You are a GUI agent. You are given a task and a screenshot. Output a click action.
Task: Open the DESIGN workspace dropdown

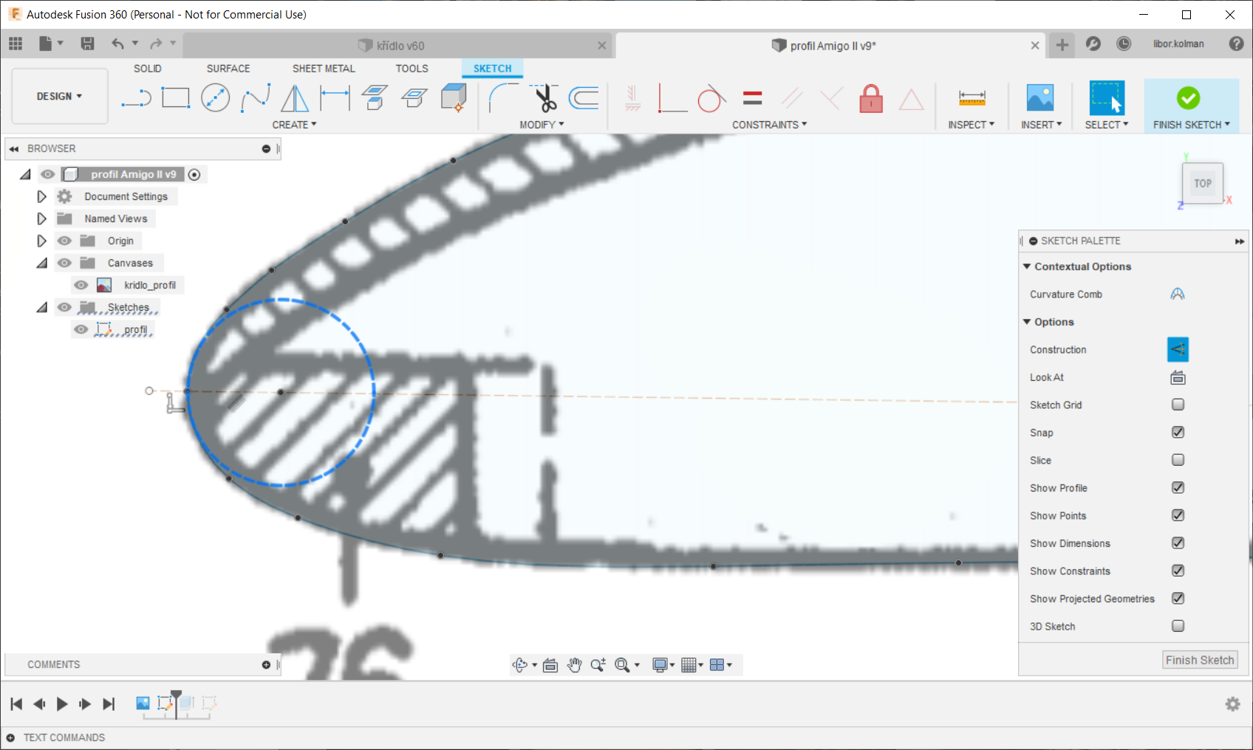click(x=60, y=97)
